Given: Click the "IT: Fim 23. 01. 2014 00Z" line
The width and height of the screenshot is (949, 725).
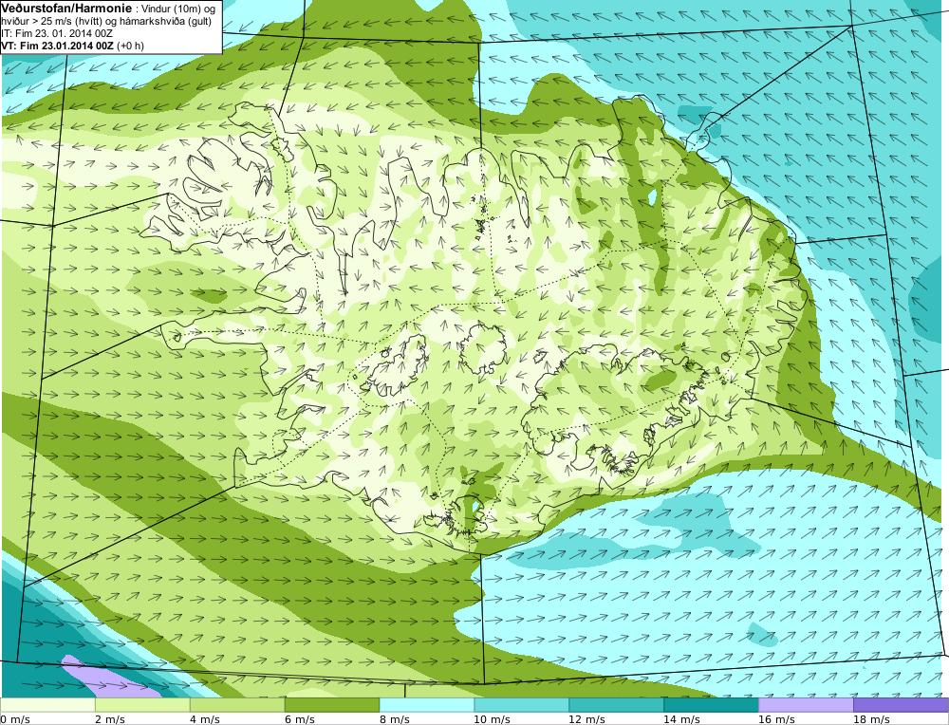Looking at the screenshot, I should coord(57,33).
